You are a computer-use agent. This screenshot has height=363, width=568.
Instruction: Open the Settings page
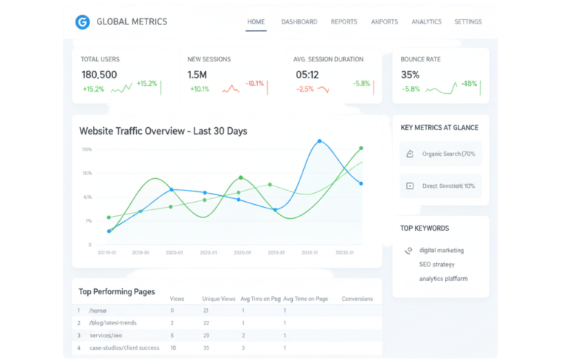point(467,22)
